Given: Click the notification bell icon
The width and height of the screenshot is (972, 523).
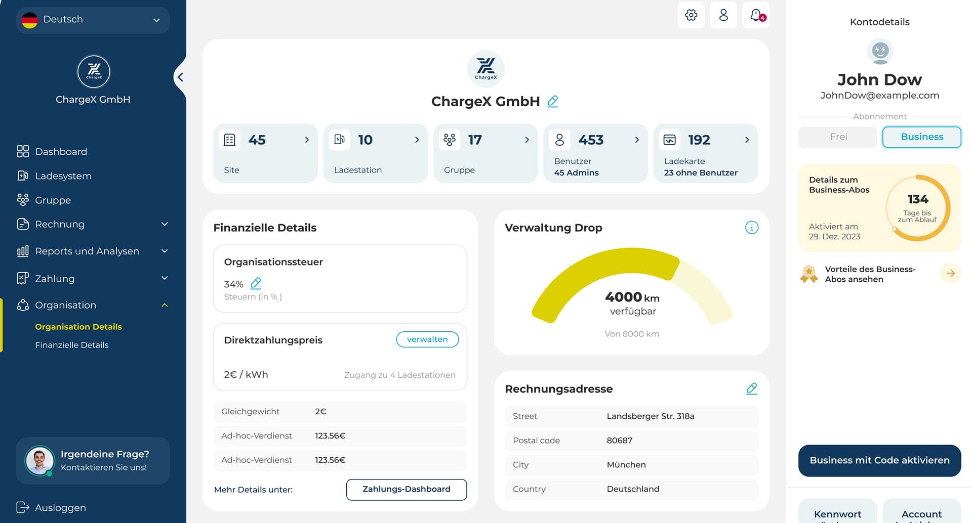Looking at the screenshot, I should [x=756, y=15].
